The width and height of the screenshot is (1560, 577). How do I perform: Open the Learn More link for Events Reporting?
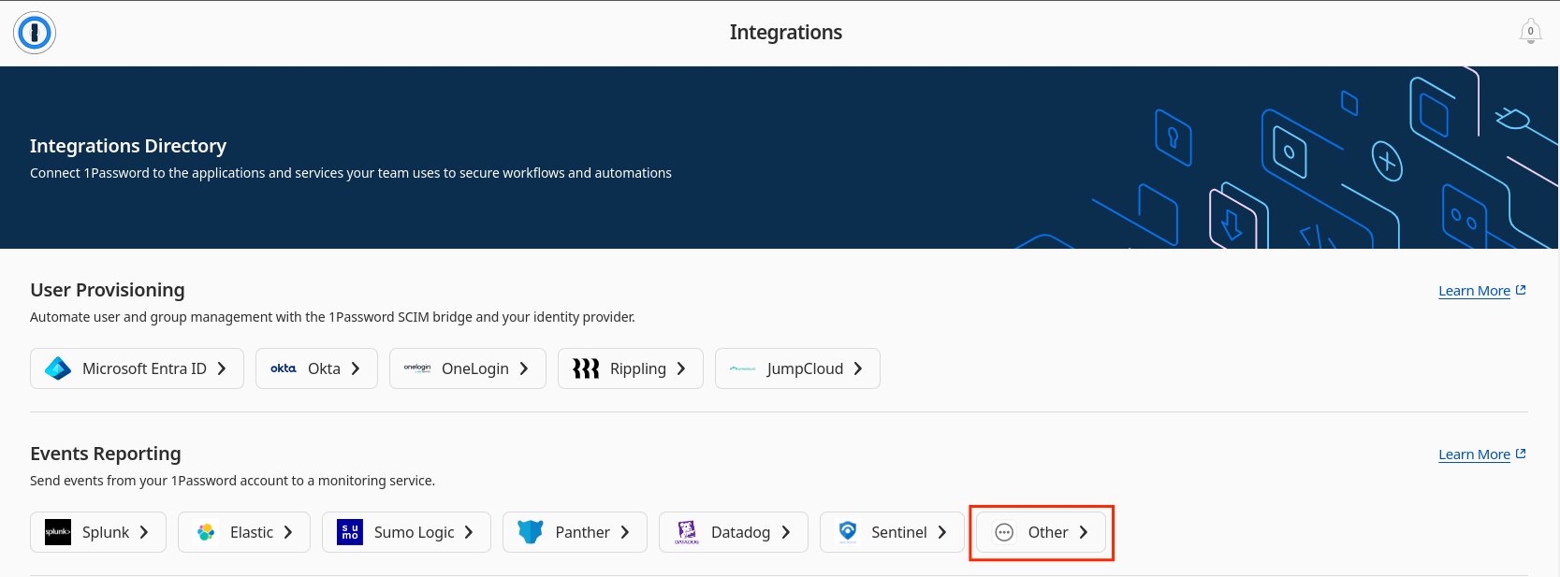tap(1475, 454)
